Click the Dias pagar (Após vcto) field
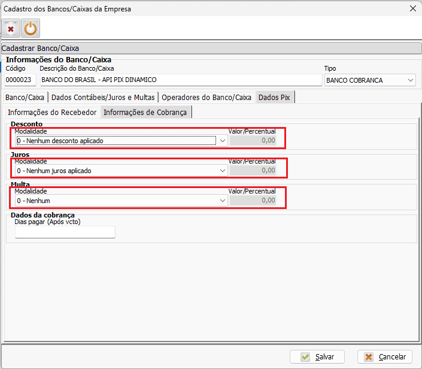 (65, 232)
